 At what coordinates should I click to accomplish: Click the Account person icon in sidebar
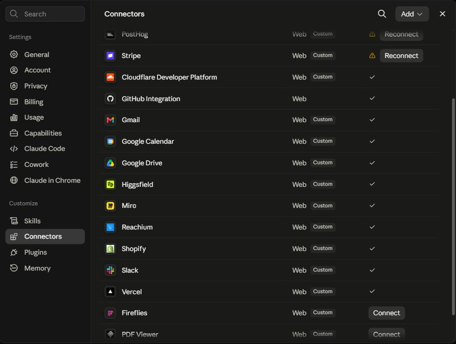pos(14,70)
